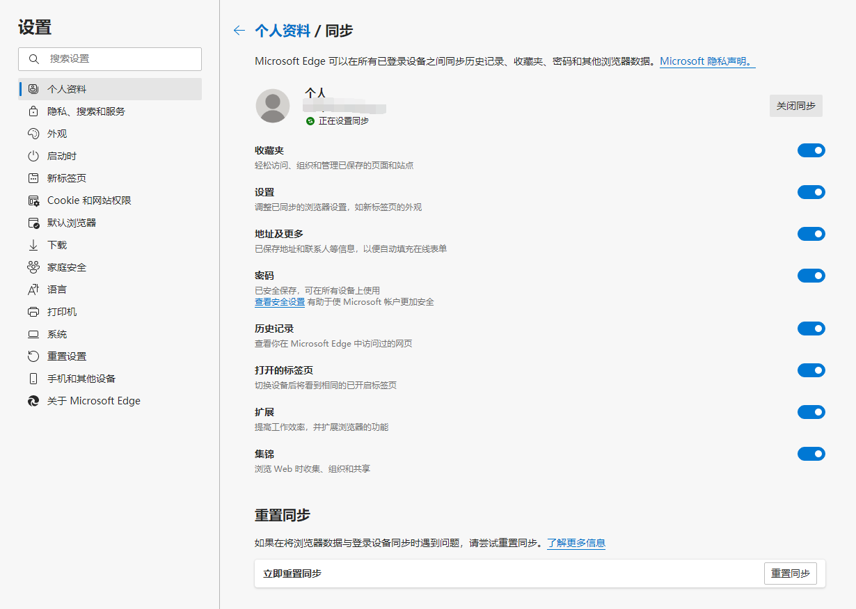
Task: Click the Microsoft Edge logo icon in sidebar
Action: [x=33, y=401]
